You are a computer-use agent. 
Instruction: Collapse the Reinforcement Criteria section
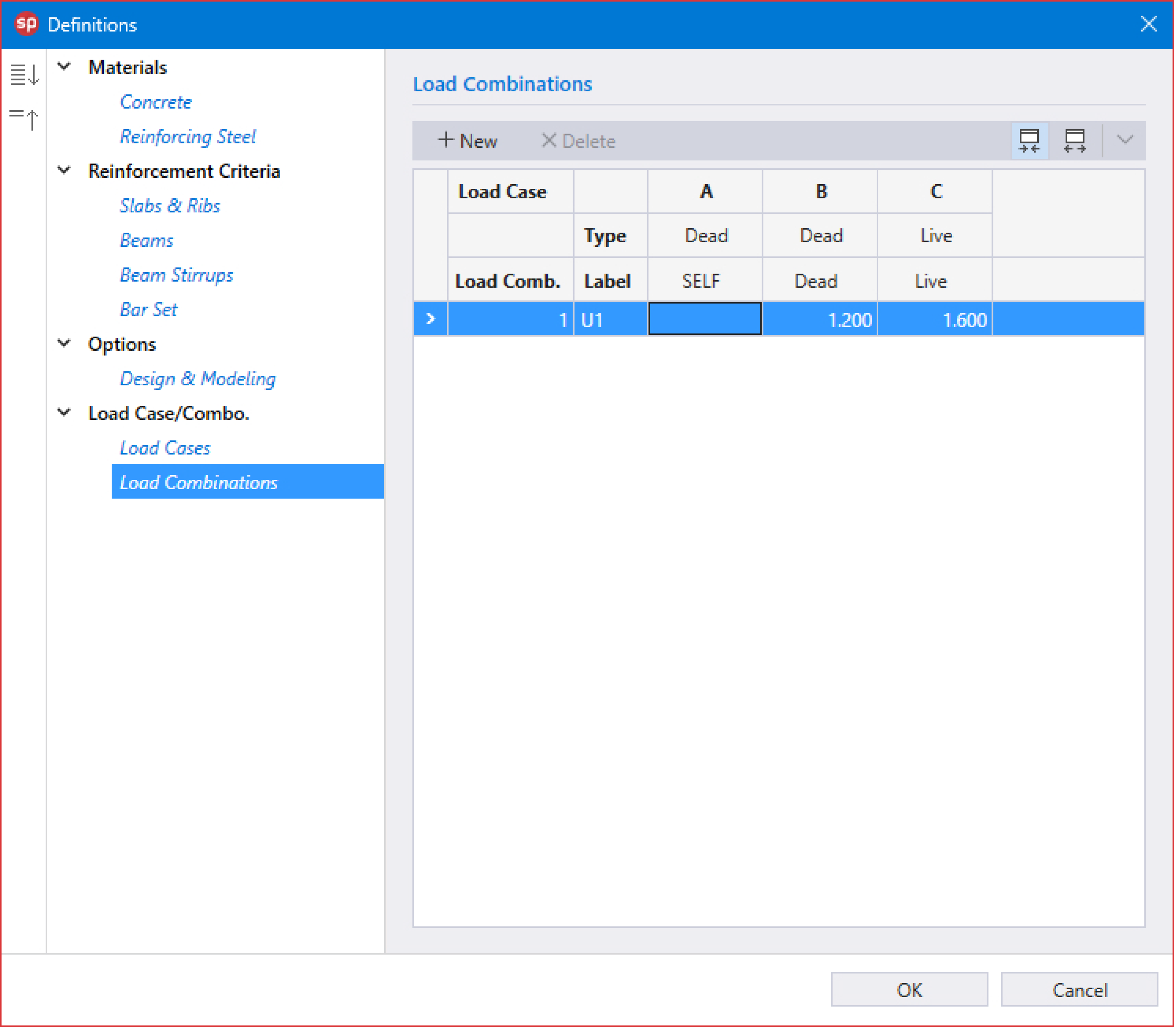[x=65, y=170]
